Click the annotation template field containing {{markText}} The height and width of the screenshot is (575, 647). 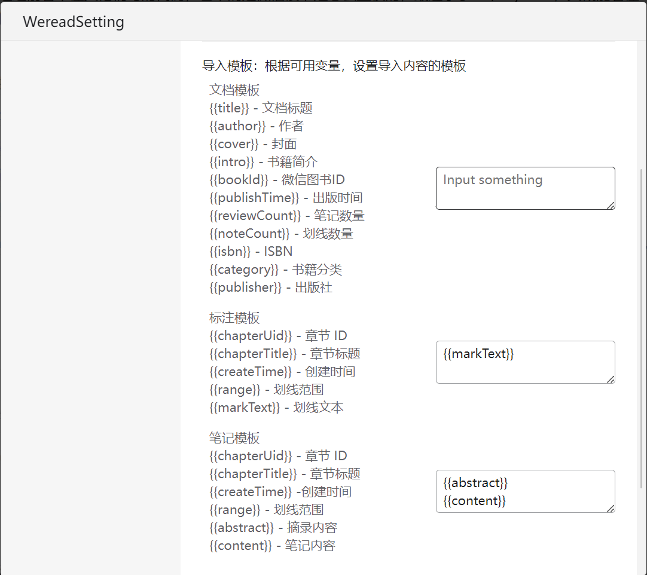coord(525,362)
